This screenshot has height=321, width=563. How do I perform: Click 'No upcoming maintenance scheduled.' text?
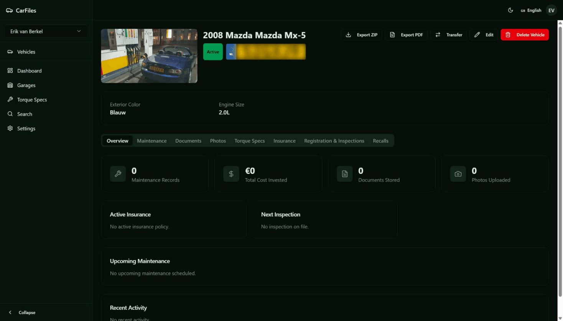[x=153, y=274]
